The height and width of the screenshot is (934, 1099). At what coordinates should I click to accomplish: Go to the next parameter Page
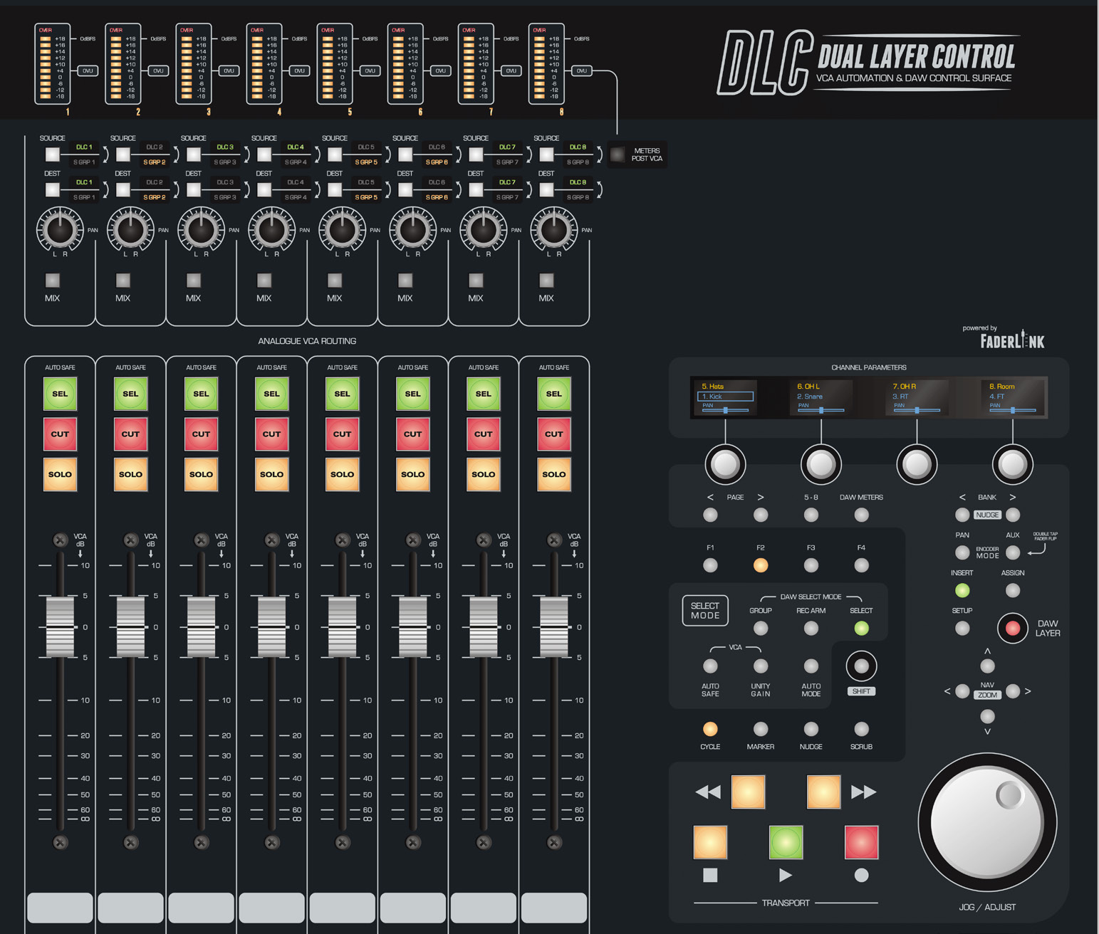(x=761, y=515)
